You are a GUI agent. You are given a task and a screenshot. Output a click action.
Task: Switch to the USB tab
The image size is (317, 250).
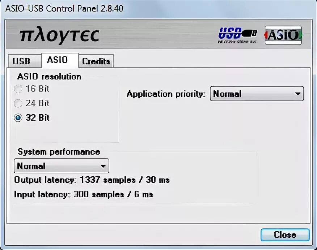click(x=25, y=61)
